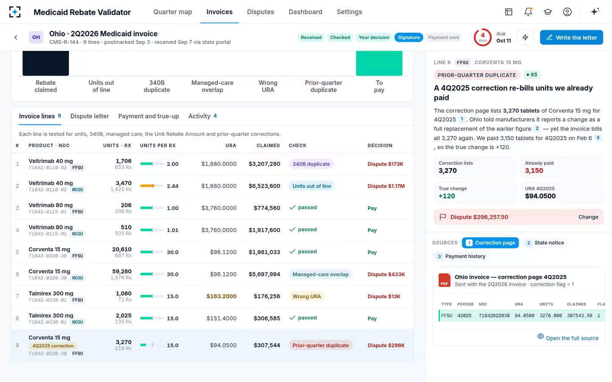Click units-per-Rx bar on the Talmirex $163.2000 row
The width and height of the screenshot is (612, 382).
pyautogui.click(x=152, y=296)
